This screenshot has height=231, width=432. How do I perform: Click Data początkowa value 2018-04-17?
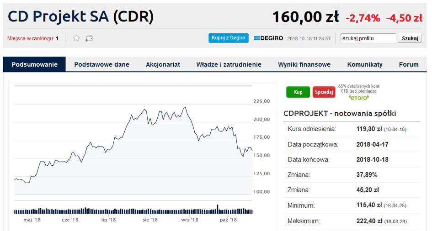[x=372, y=144]
